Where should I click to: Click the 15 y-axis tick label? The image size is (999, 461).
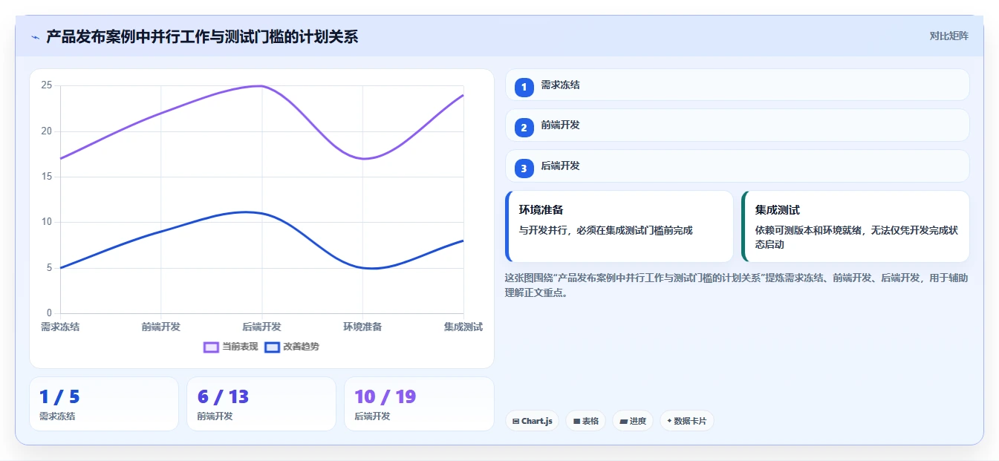[47, 177]
